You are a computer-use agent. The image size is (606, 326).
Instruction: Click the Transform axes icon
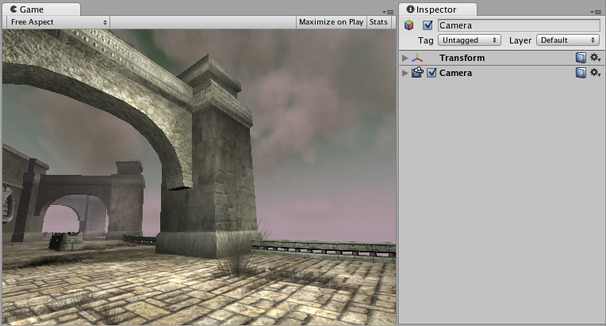click(x=417, y=58)
